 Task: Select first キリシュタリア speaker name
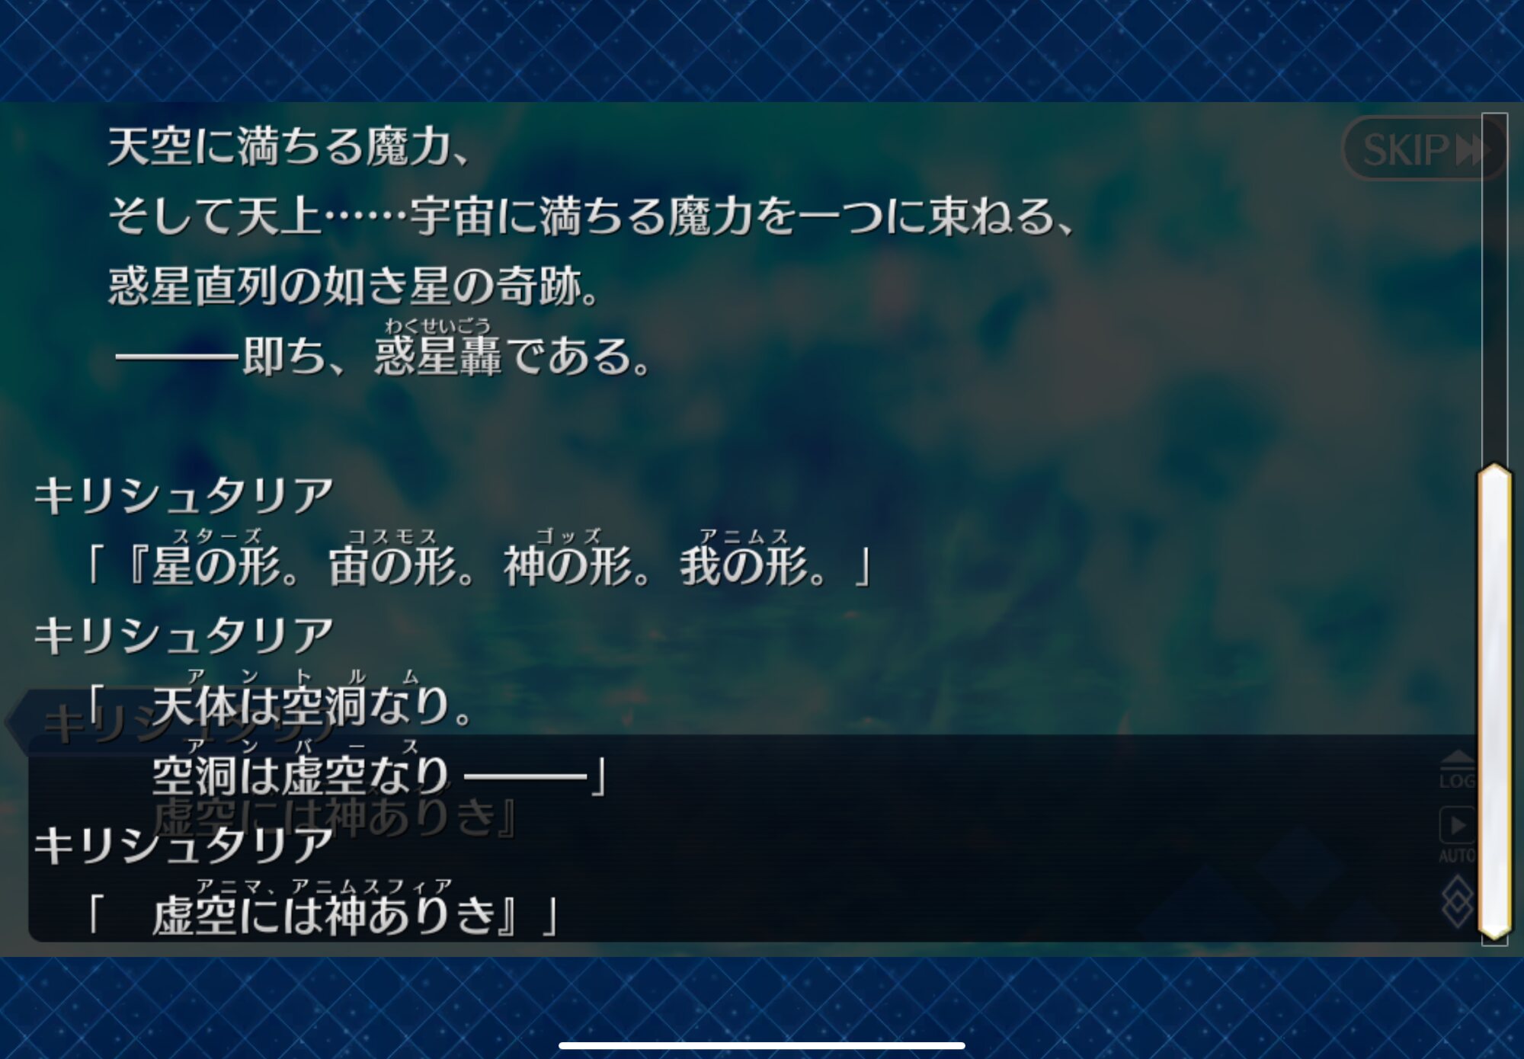[x=184, y=495]
